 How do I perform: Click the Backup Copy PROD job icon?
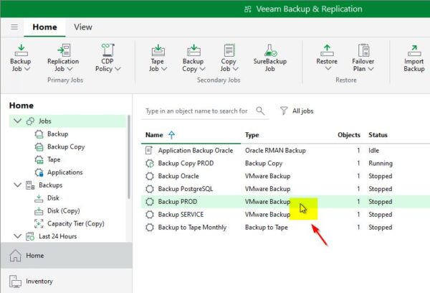click(150, 163)
